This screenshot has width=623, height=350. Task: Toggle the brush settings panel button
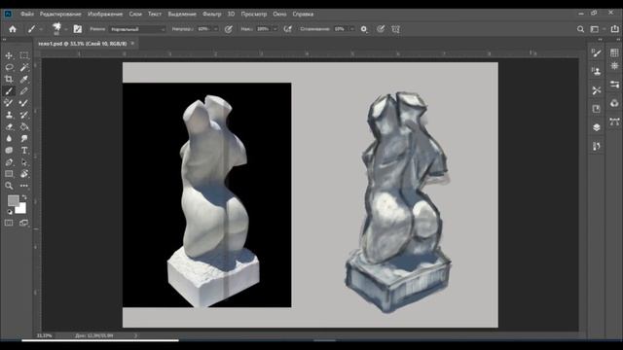[x=78, y=29]
